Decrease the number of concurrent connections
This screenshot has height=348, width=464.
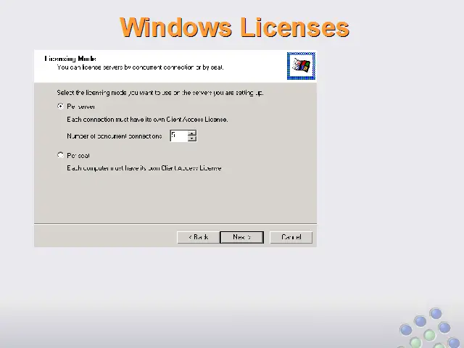click(x=192, y=138)
